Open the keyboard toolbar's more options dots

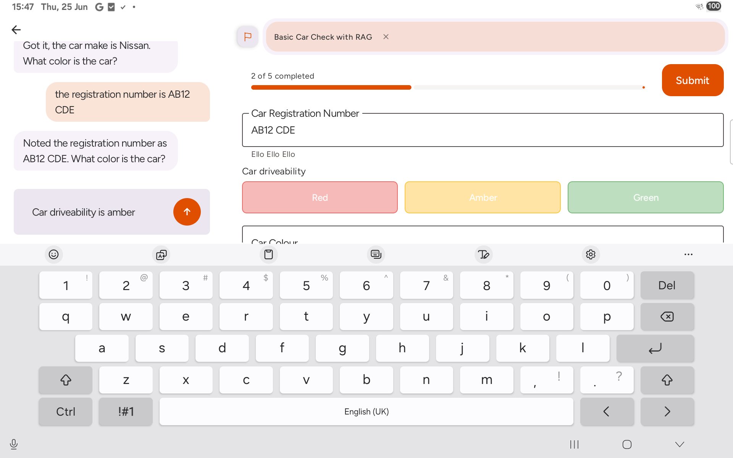688,255
